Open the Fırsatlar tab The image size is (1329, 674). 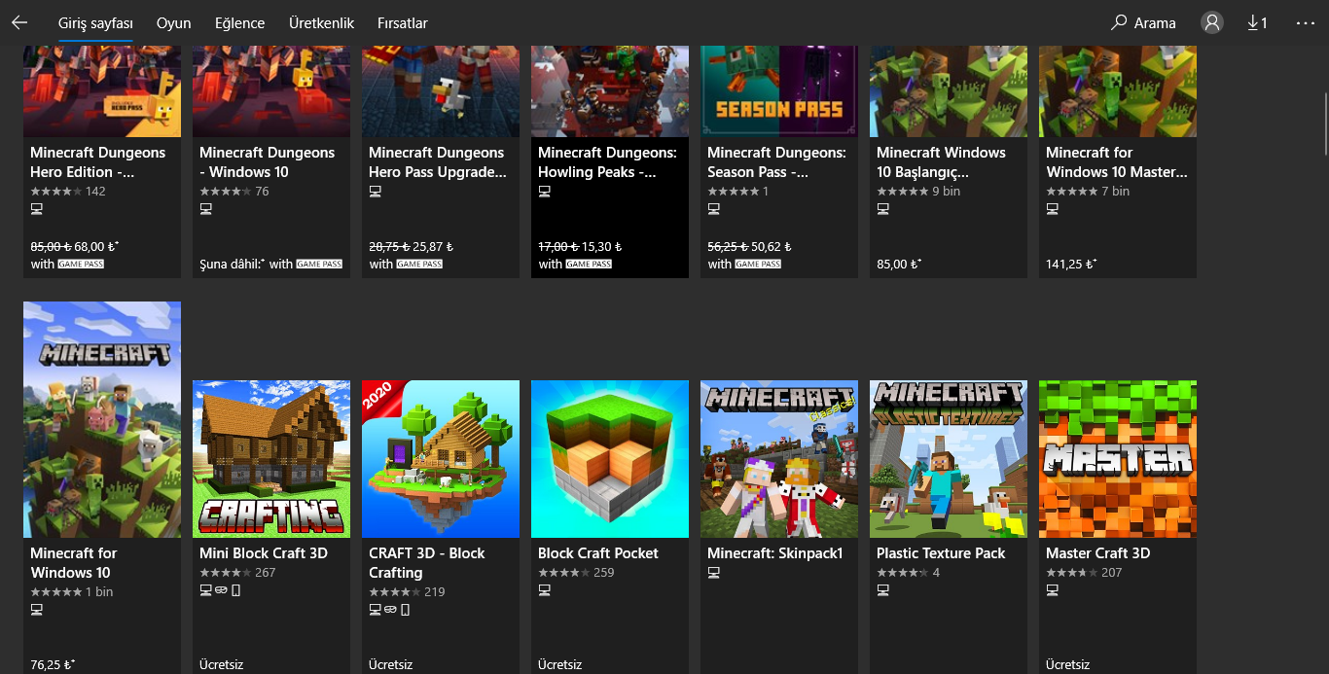point(403,23)
